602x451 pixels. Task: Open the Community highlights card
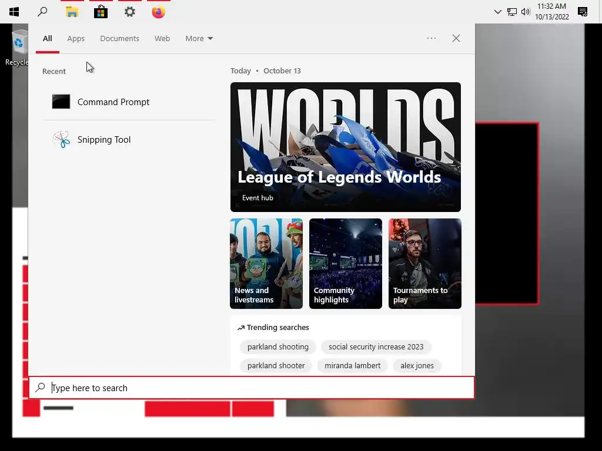click(346, 264)
